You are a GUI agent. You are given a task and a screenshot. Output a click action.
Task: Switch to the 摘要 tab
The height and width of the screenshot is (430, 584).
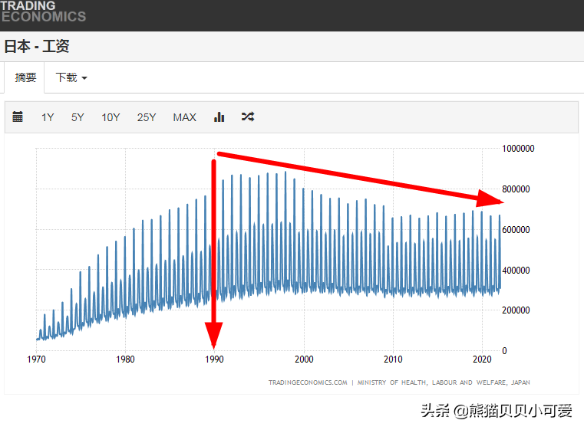pos(25,77)
